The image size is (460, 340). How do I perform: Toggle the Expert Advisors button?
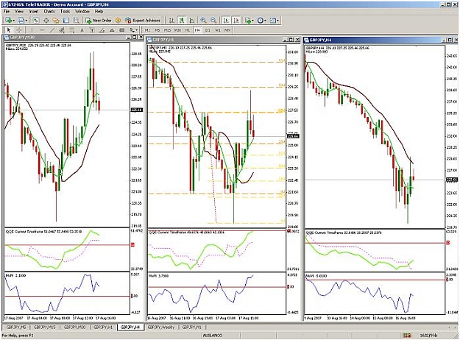pos(143,21)
